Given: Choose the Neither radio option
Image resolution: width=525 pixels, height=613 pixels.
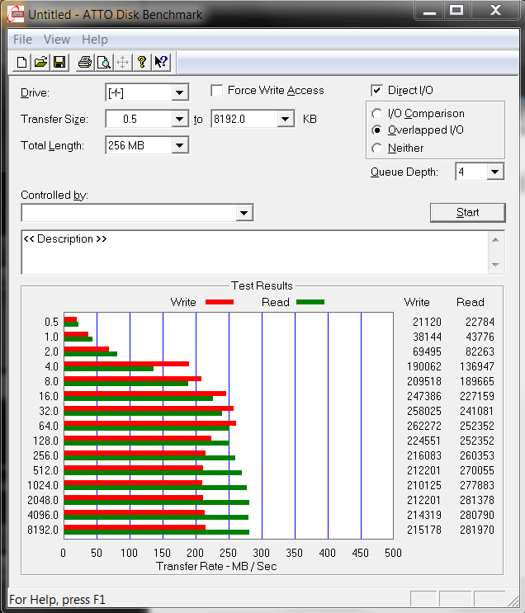Looking at the screenshot, I should point(377,149).
